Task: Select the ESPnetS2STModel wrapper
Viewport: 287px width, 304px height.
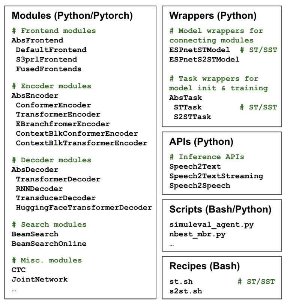Action: pyautogui.click(x=204, y=59)
